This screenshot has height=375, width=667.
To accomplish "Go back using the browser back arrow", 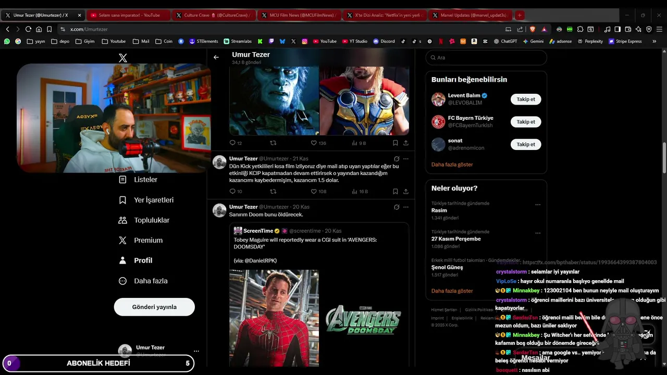I will pos(7,29).
